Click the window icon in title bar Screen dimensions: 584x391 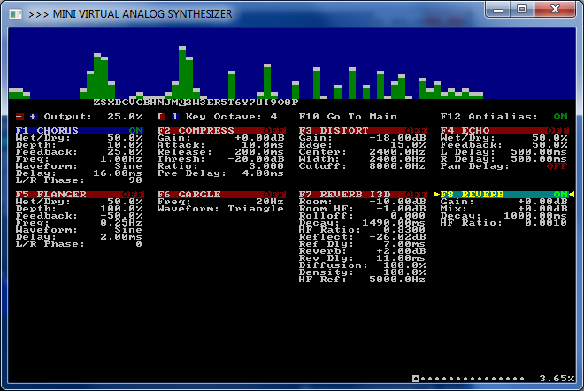(13, 13)
